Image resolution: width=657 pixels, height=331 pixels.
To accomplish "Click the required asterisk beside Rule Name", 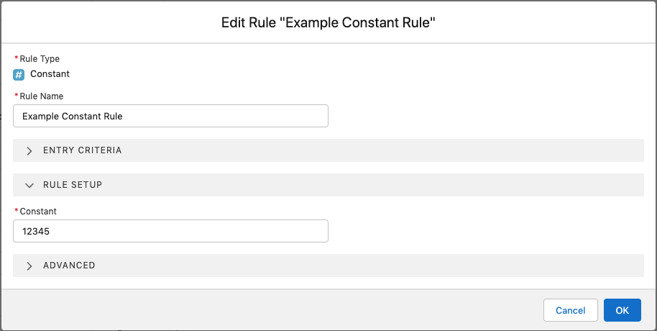I will point(16,96).
